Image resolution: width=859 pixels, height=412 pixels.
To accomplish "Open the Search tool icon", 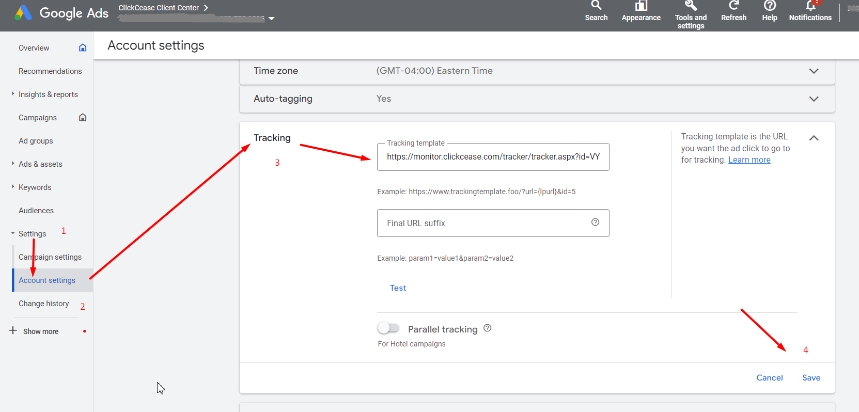I will point(596,5).
